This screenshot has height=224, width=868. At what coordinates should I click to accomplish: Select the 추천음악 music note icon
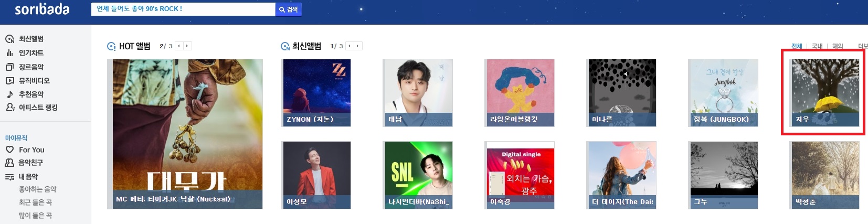[9, 94]
